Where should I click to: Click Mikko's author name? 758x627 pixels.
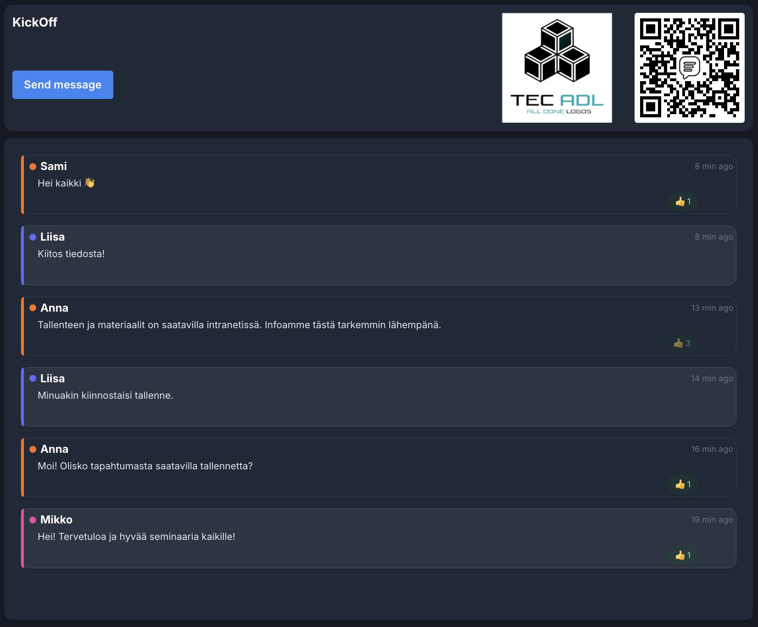coord(56,520)
